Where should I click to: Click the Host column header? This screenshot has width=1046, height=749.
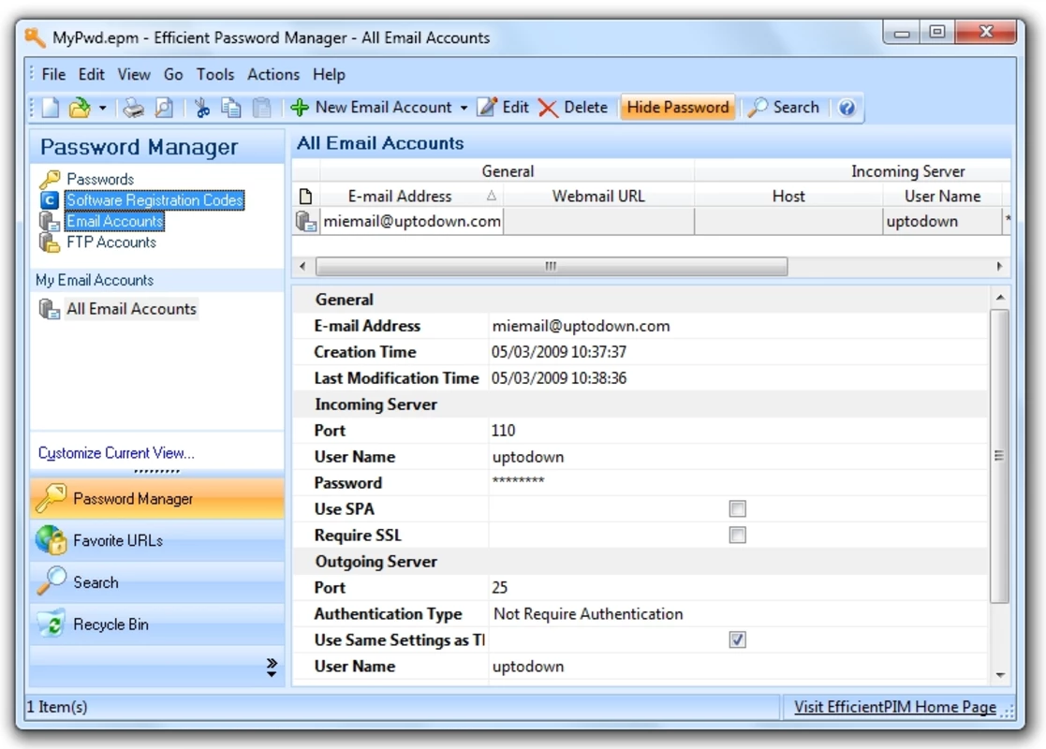(x=788, y=196)
